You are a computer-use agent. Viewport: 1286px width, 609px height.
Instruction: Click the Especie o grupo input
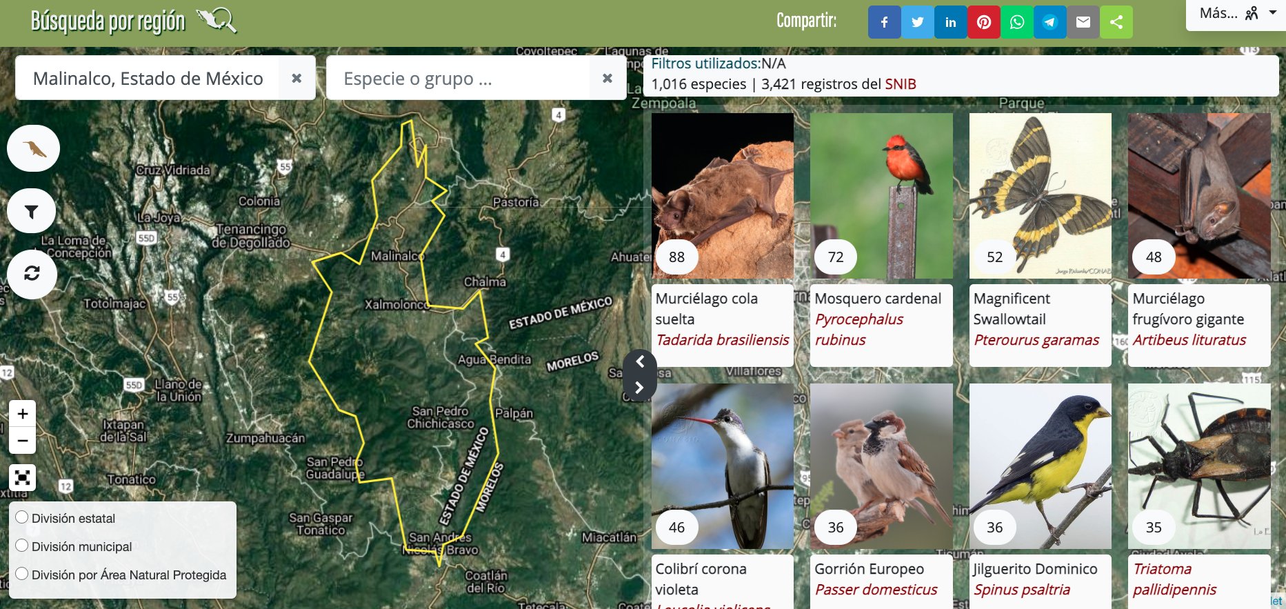point(458,78)
